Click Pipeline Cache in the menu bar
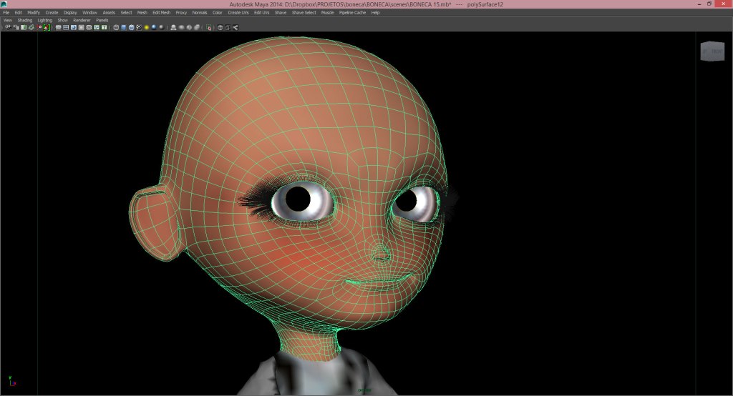 [x=352, y=12]
